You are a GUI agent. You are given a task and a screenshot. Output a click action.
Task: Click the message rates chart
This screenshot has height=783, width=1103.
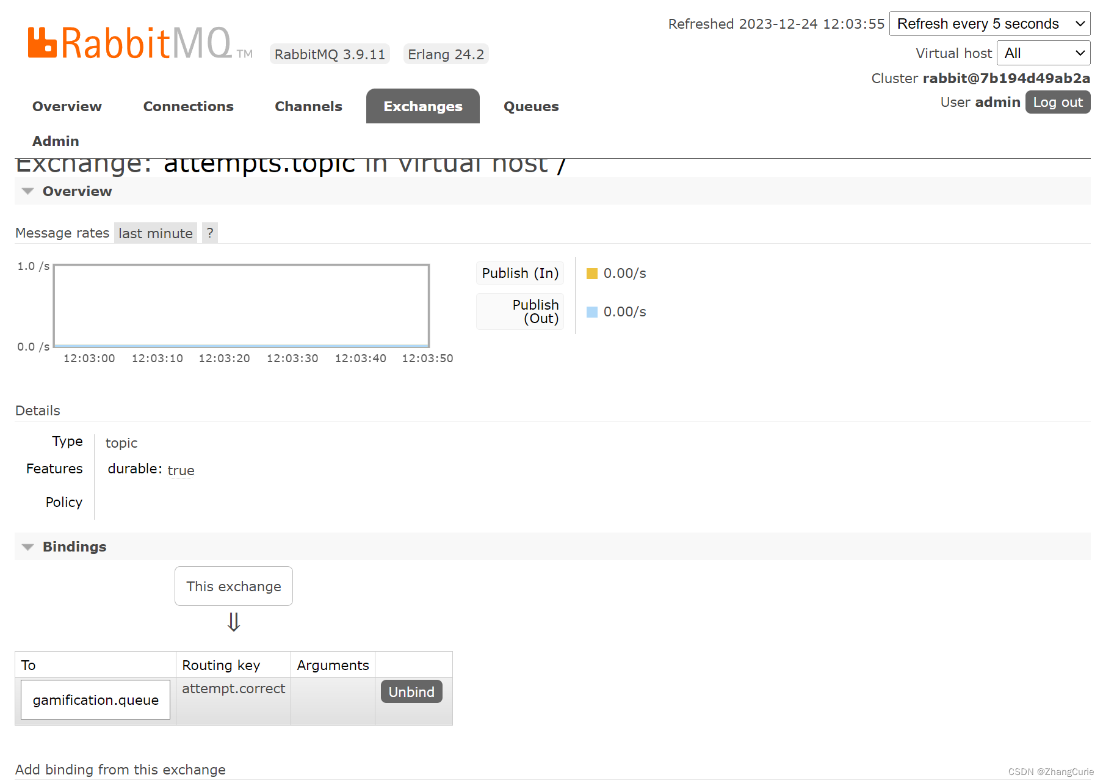tap(242, 306)
